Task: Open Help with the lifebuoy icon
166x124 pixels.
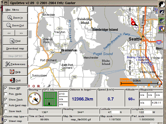Action: pos(15,72)
